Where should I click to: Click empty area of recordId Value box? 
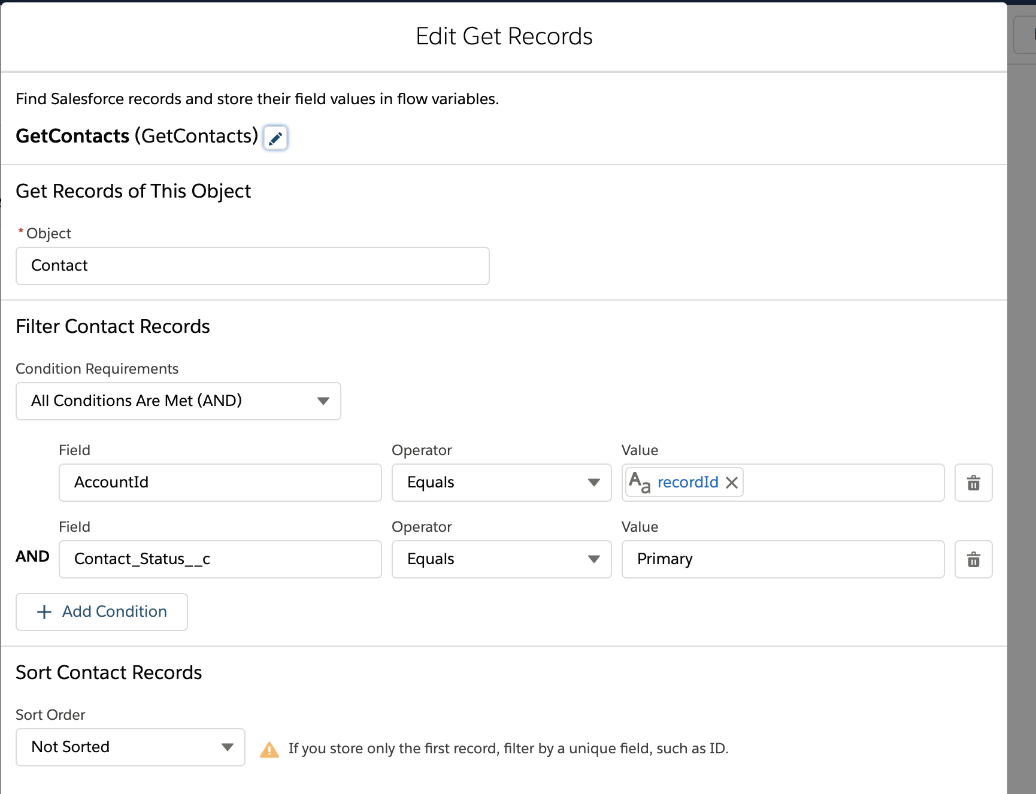click(x=843, y=483)
